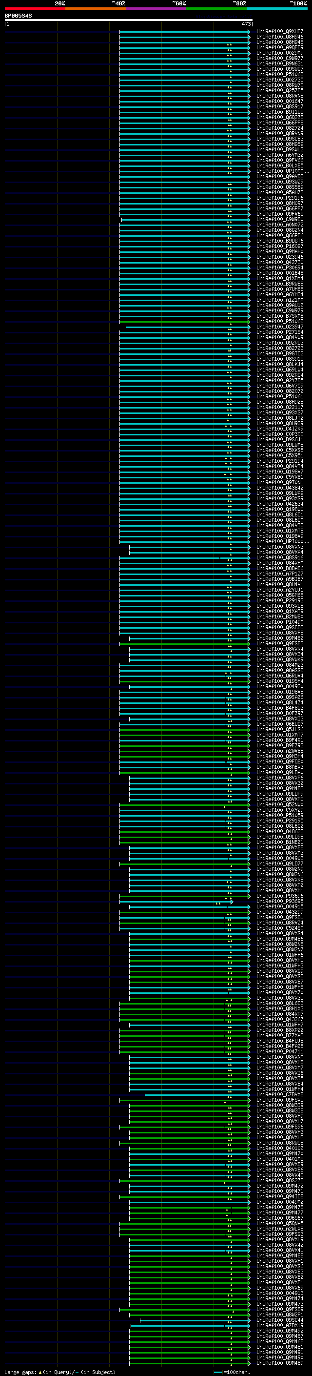
Task: Select the UniRef100_Q9FV66 label
Action: pyautogui.click(x=280, y=160)
